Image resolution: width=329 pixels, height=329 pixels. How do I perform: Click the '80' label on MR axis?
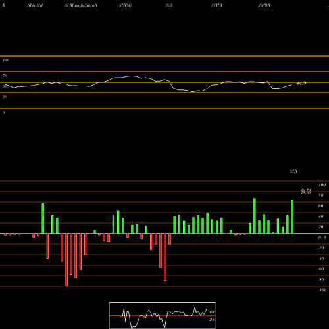click(x=321, y=195)
